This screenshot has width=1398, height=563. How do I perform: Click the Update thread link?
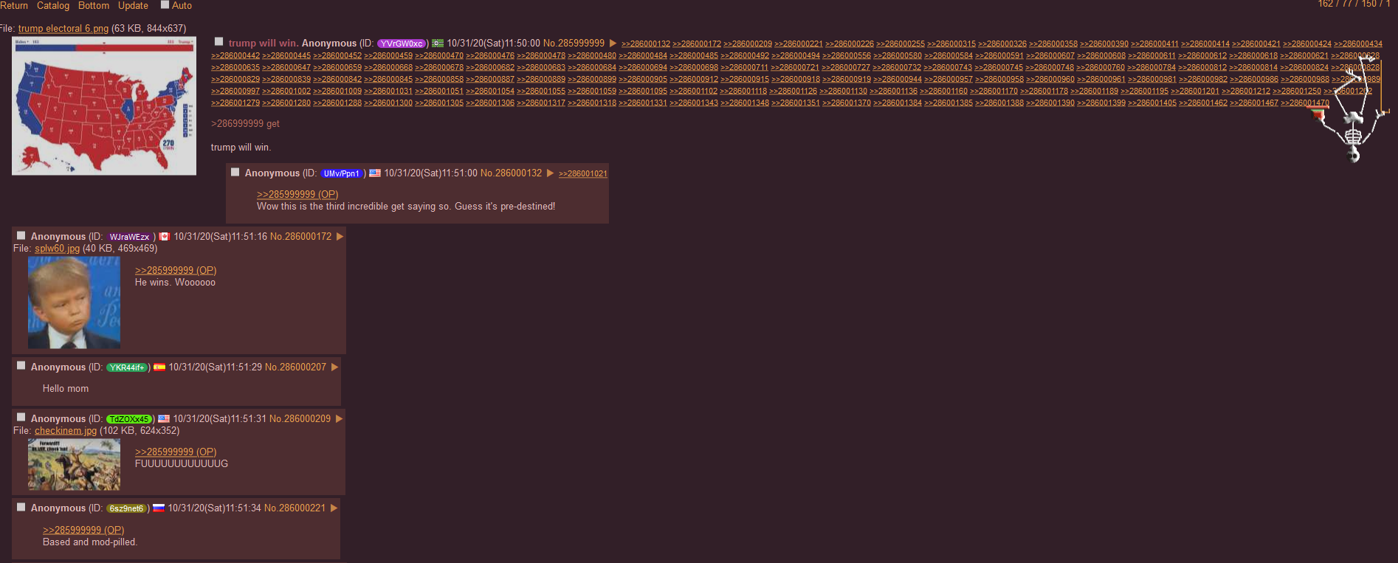click(x=133, y=5)
